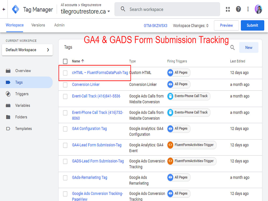Click the search magnifier in top bar
The image size is (268, 201).
123,9
